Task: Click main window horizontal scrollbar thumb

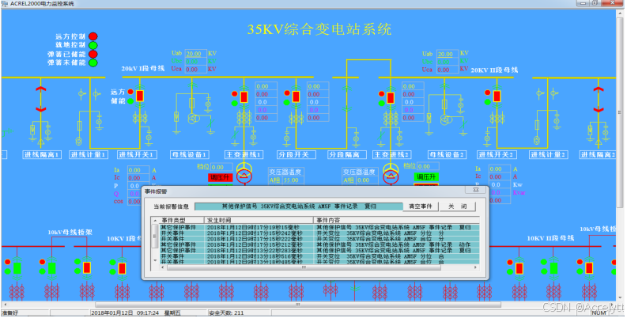Action: [298, 305]
